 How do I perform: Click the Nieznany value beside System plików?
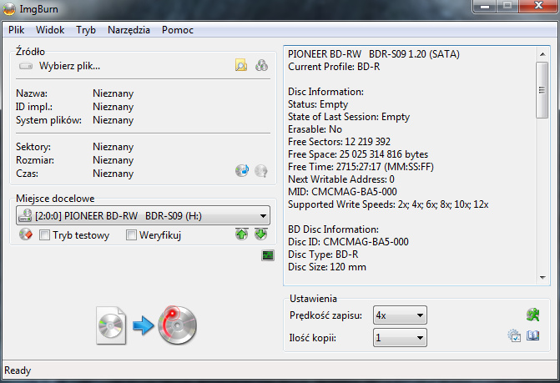[114, 120]
